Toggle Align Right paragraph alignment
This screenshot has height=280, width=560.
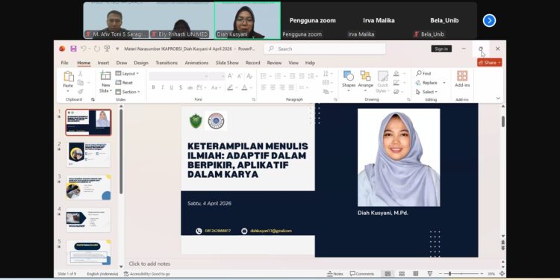tap(282, 87)
